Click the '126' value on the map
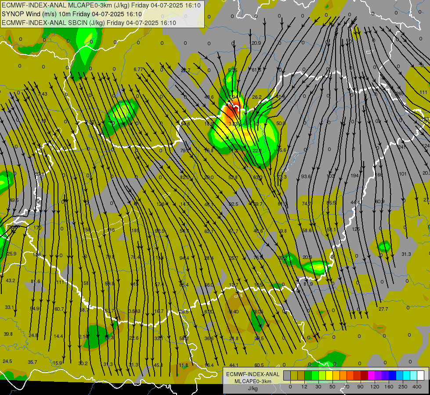The height and width of the screenshot is (395, 430). tap(160, 204)
